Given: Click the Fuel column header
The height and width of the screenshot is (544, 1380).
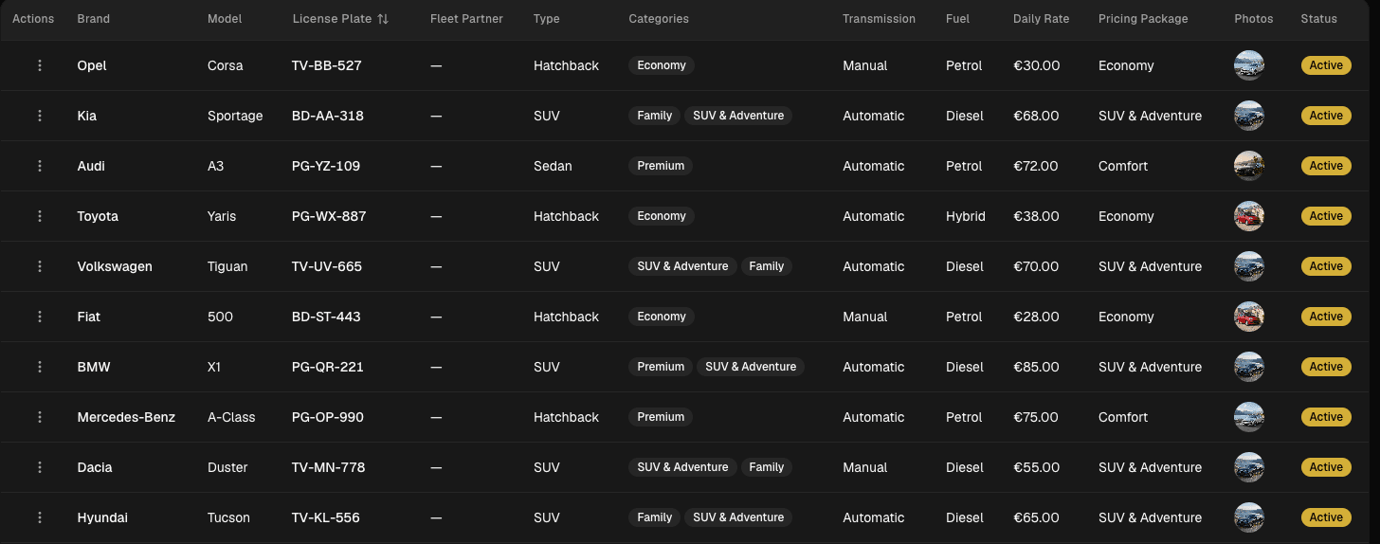Looking at the screenshot, I should [958, 19].
